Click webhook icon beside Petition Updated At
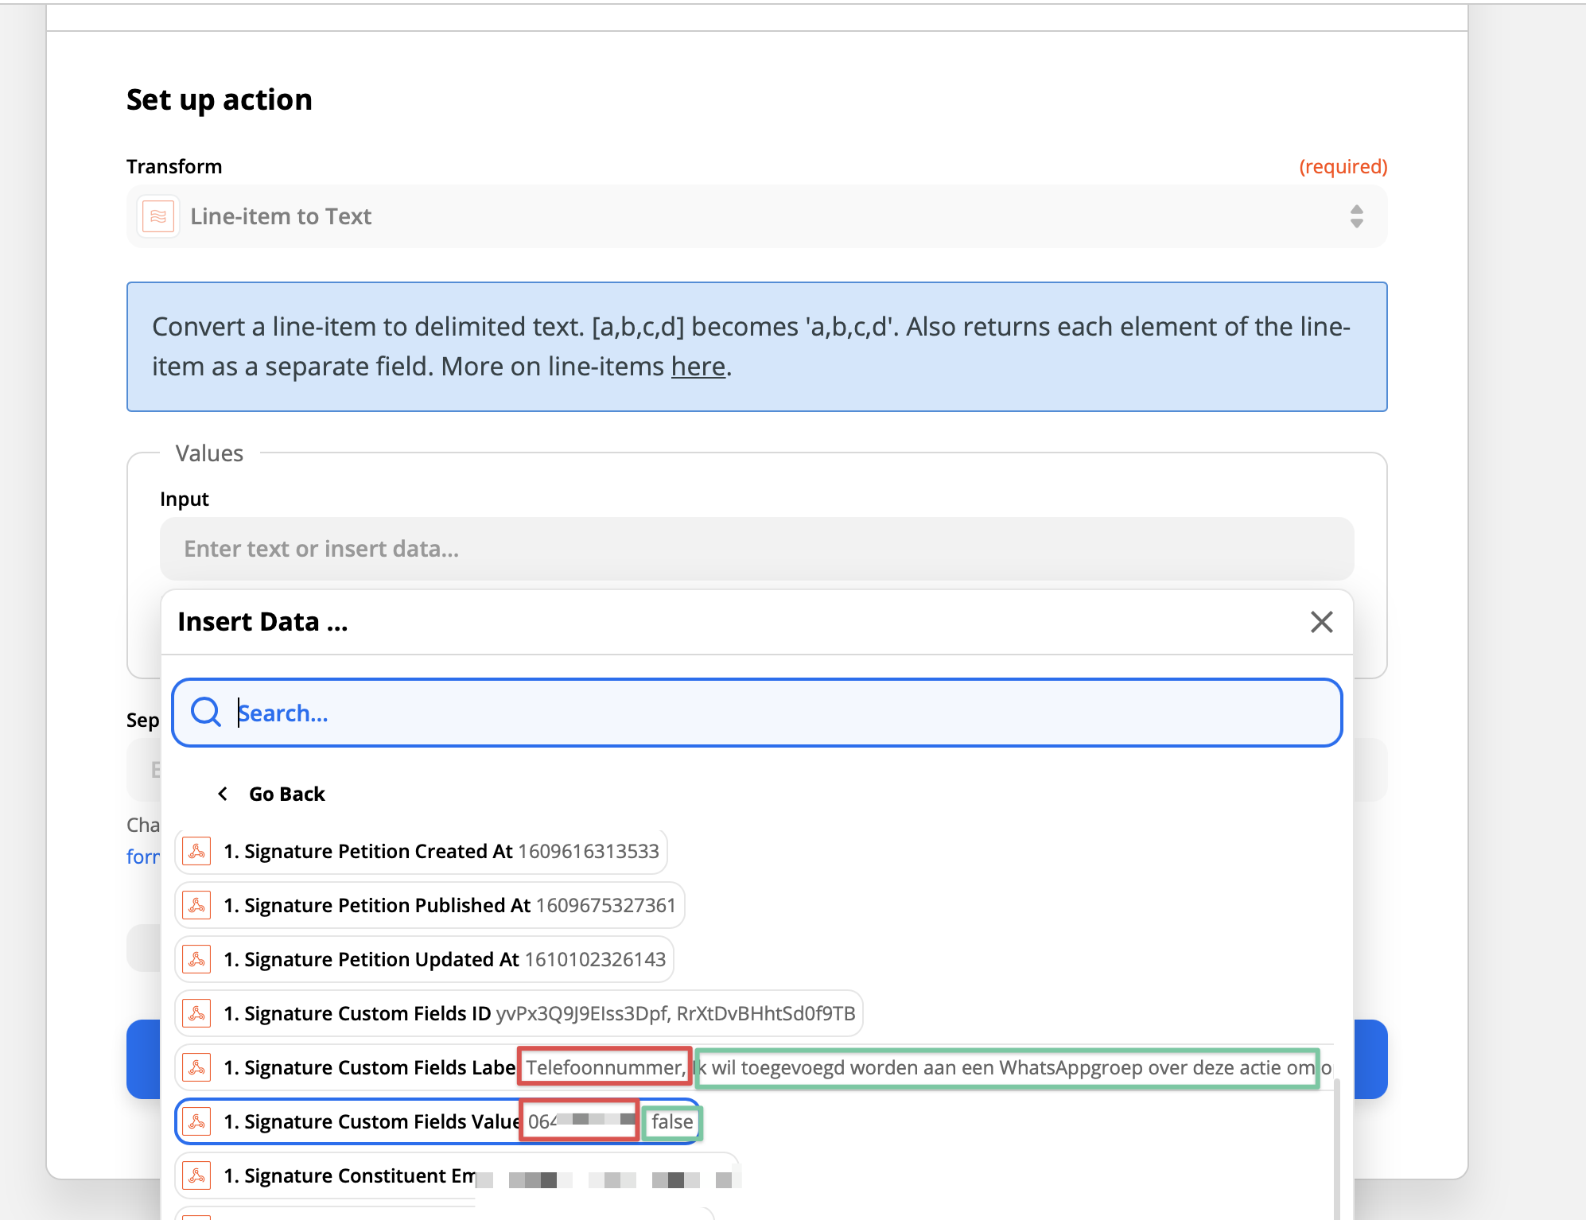Image resolution: width=1586 pixels, height=1220 pixels. (x=196, y=959)
